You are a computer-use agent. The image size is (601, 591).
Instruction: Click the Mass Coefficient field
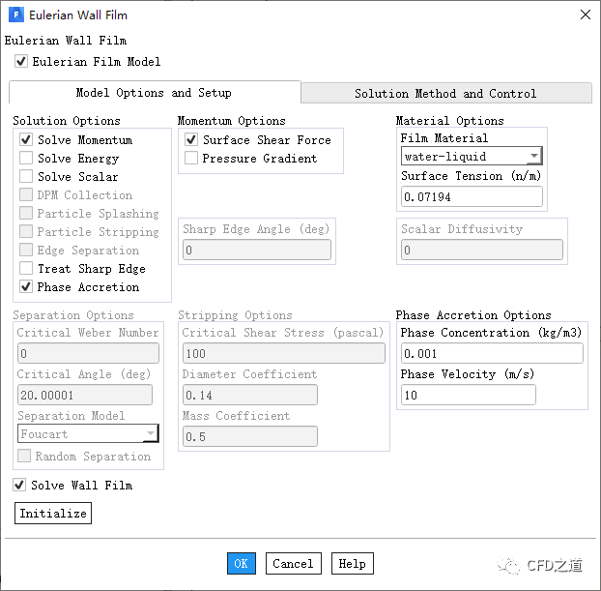[x=250, y=436]
